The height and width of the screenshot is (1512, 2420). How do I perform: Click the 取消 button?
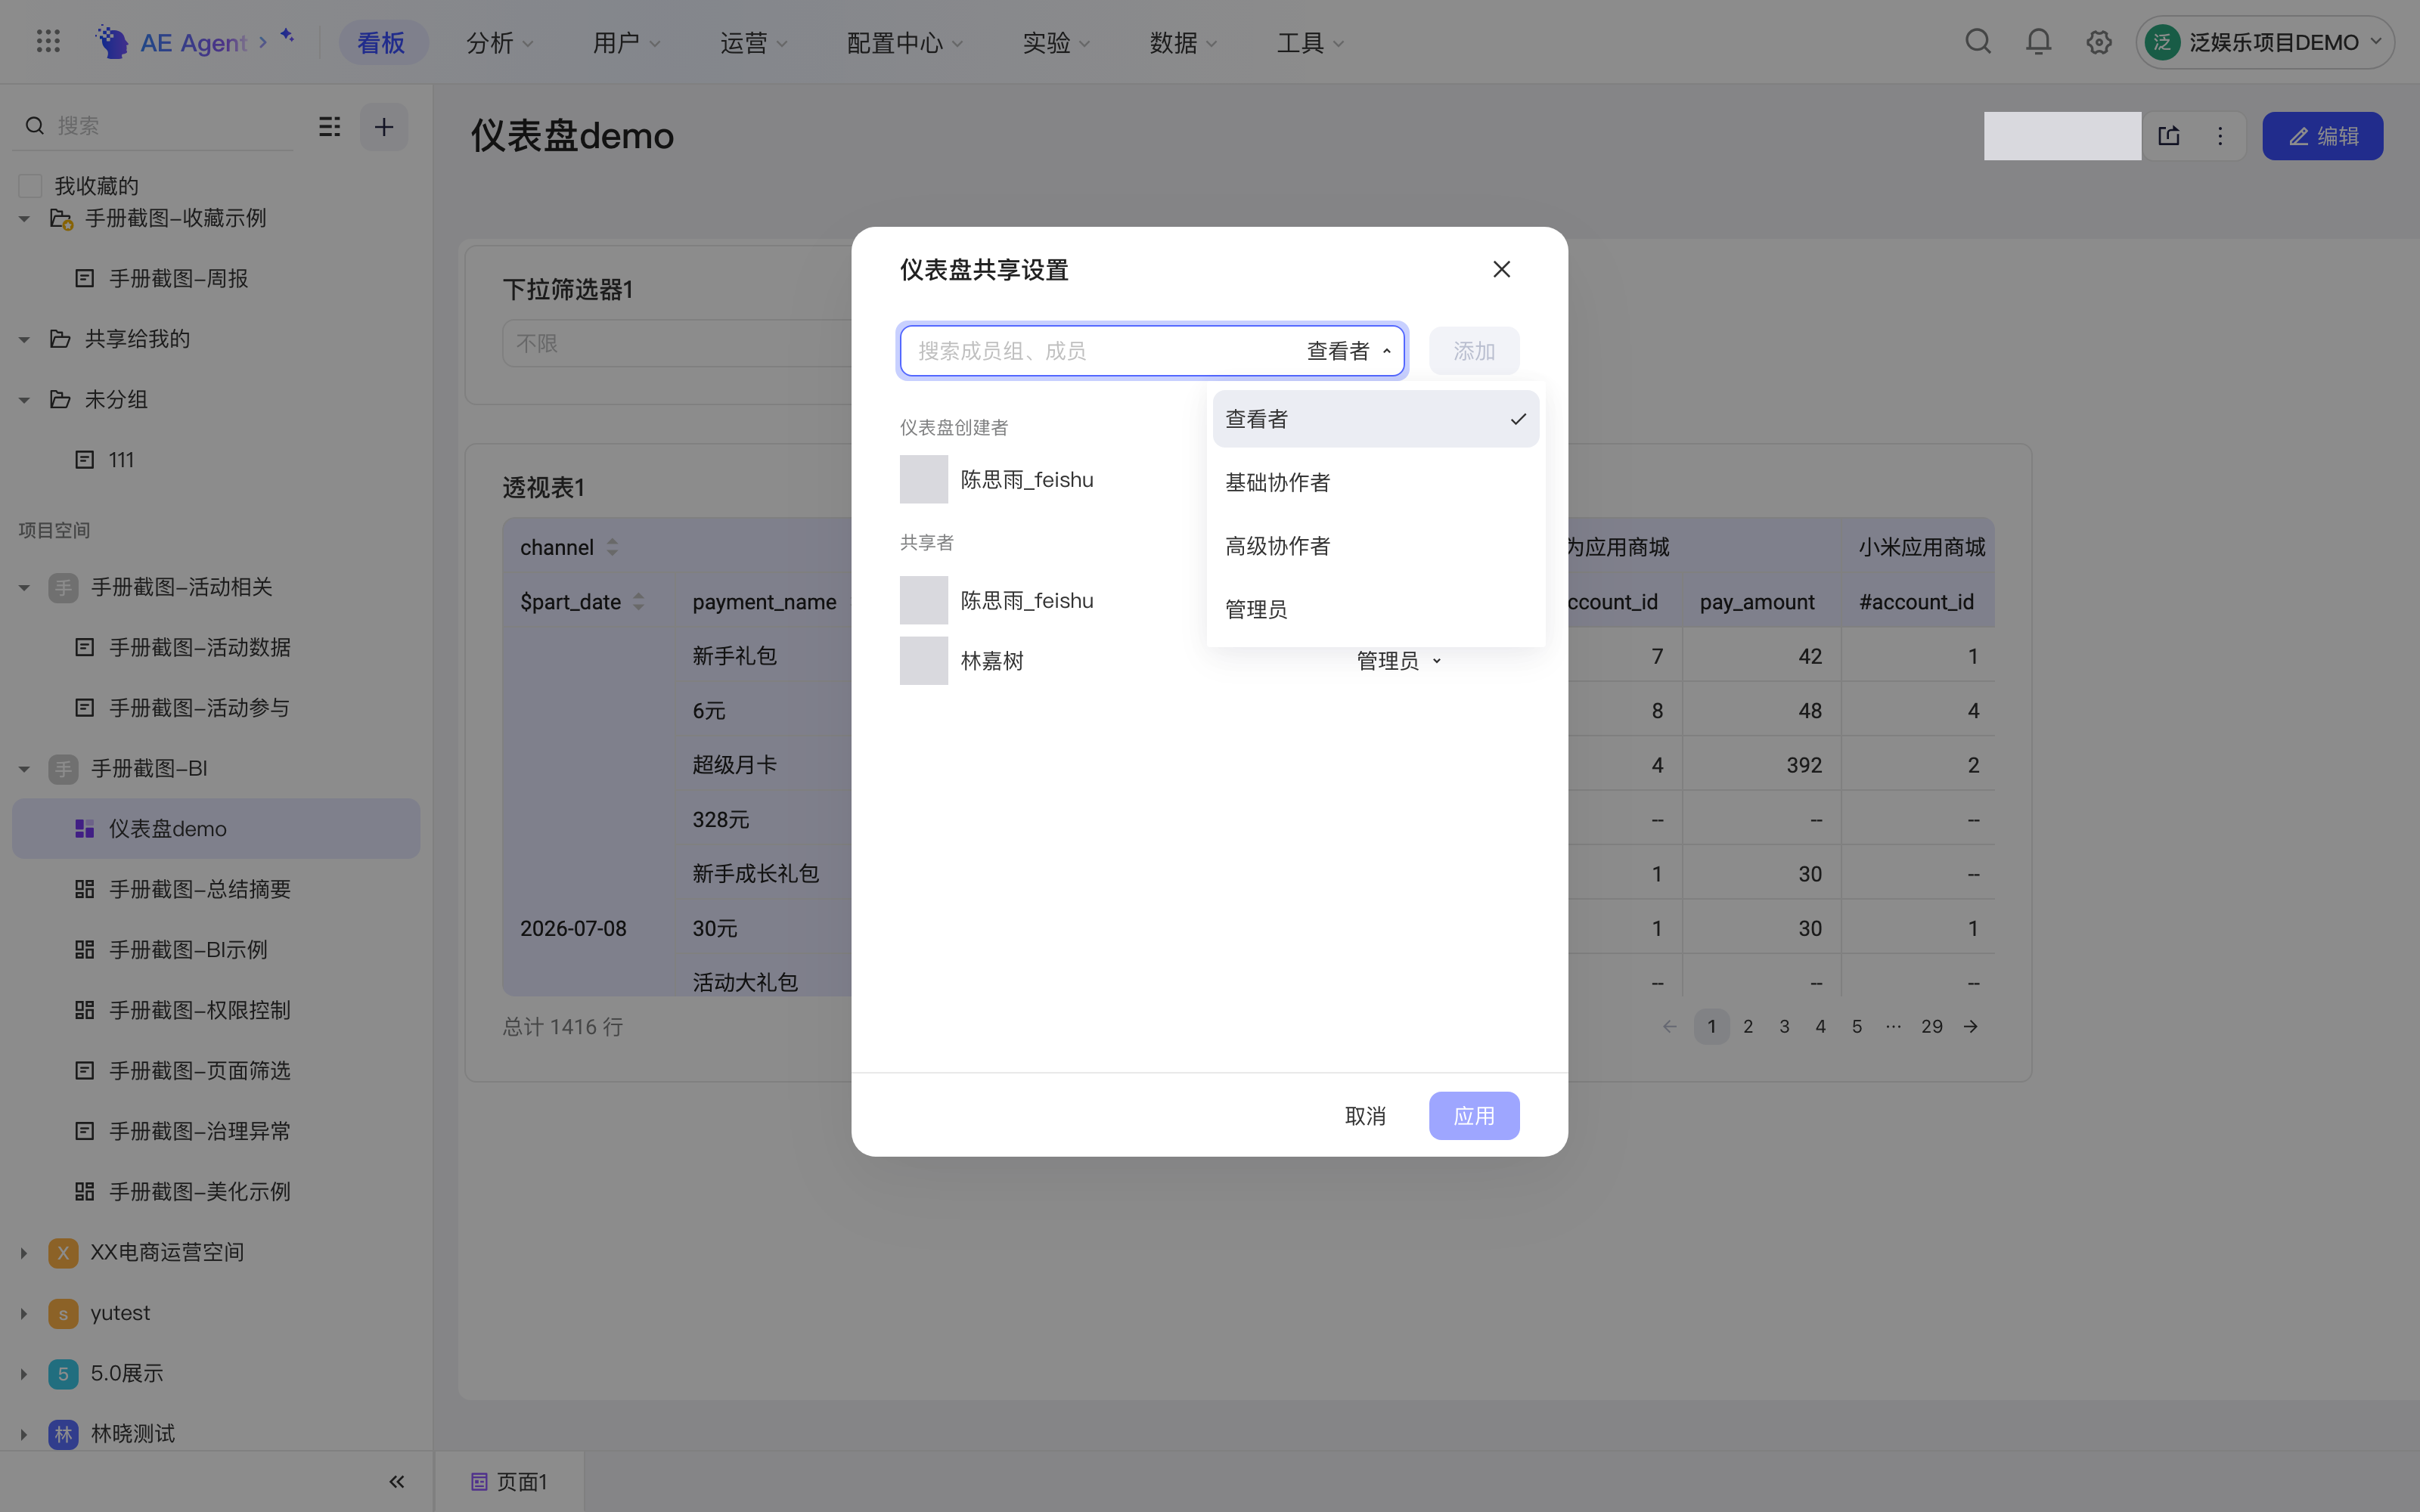[x=1365, y=1116]
